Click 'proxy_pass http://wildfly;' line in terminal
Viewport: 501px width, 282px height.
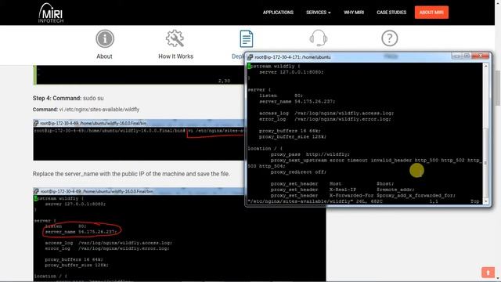310,154
